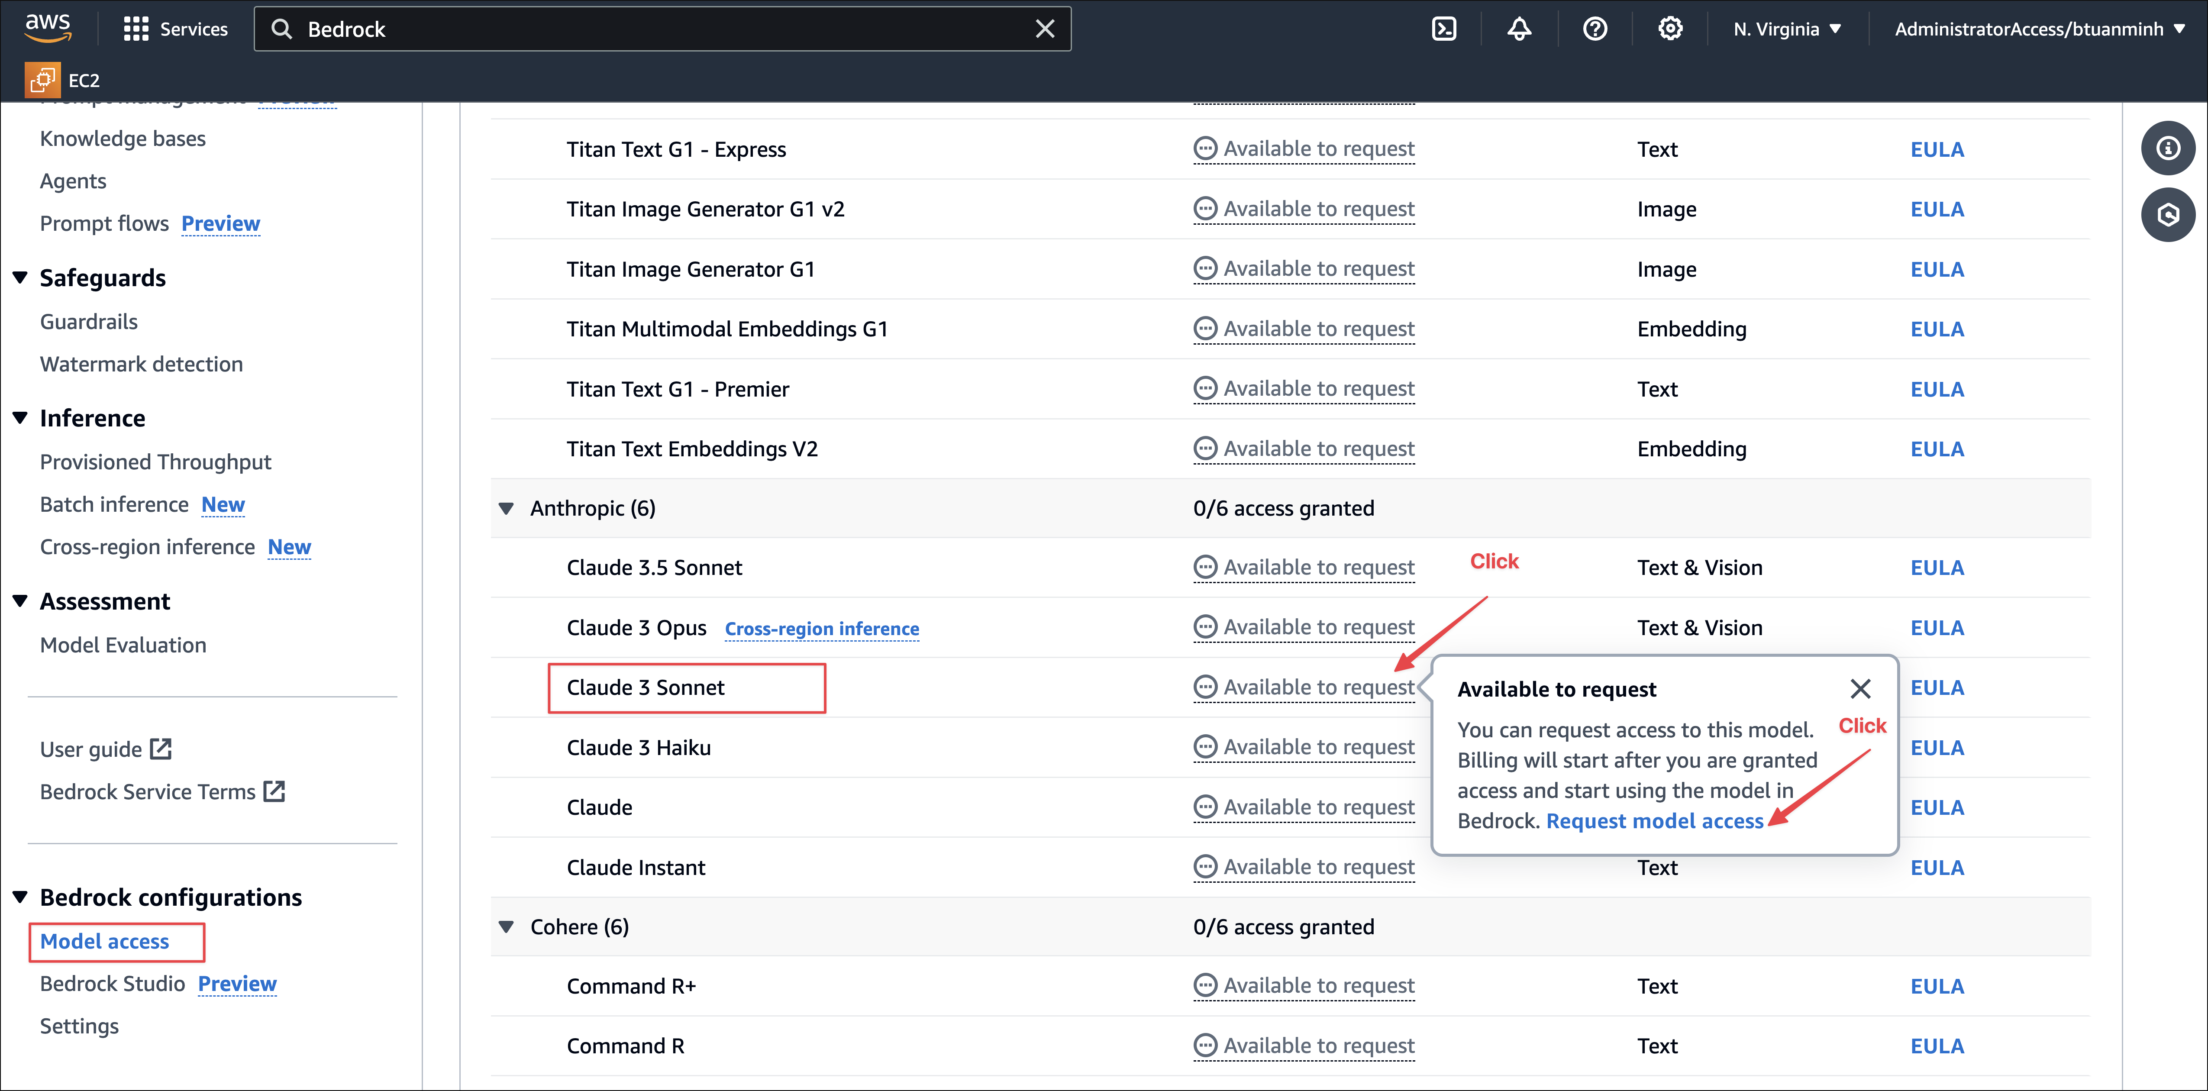Clear the Bedrock search text
The height and width of the screenshot is (1091, 2208).
[1045, 29]
